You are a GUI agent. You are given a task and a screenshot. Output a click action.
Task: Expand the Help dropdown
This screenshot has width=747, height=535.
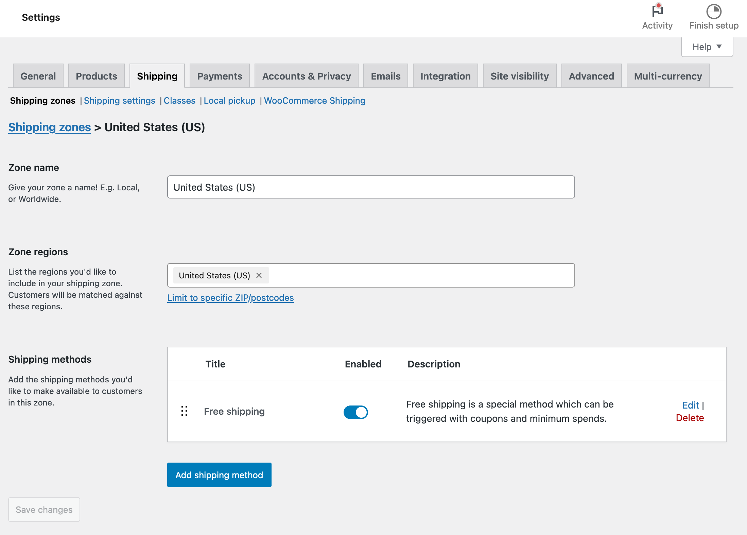click(707, 47)
